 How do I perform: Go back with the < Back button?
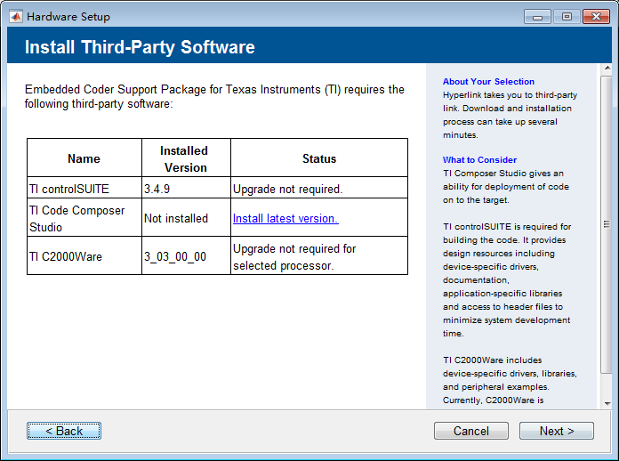pos(64,431)
